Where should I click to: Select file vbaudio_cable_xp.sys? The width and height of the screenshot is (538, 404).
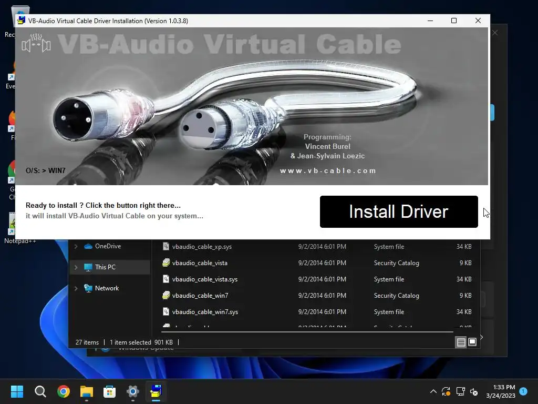[x=202, y=247]
